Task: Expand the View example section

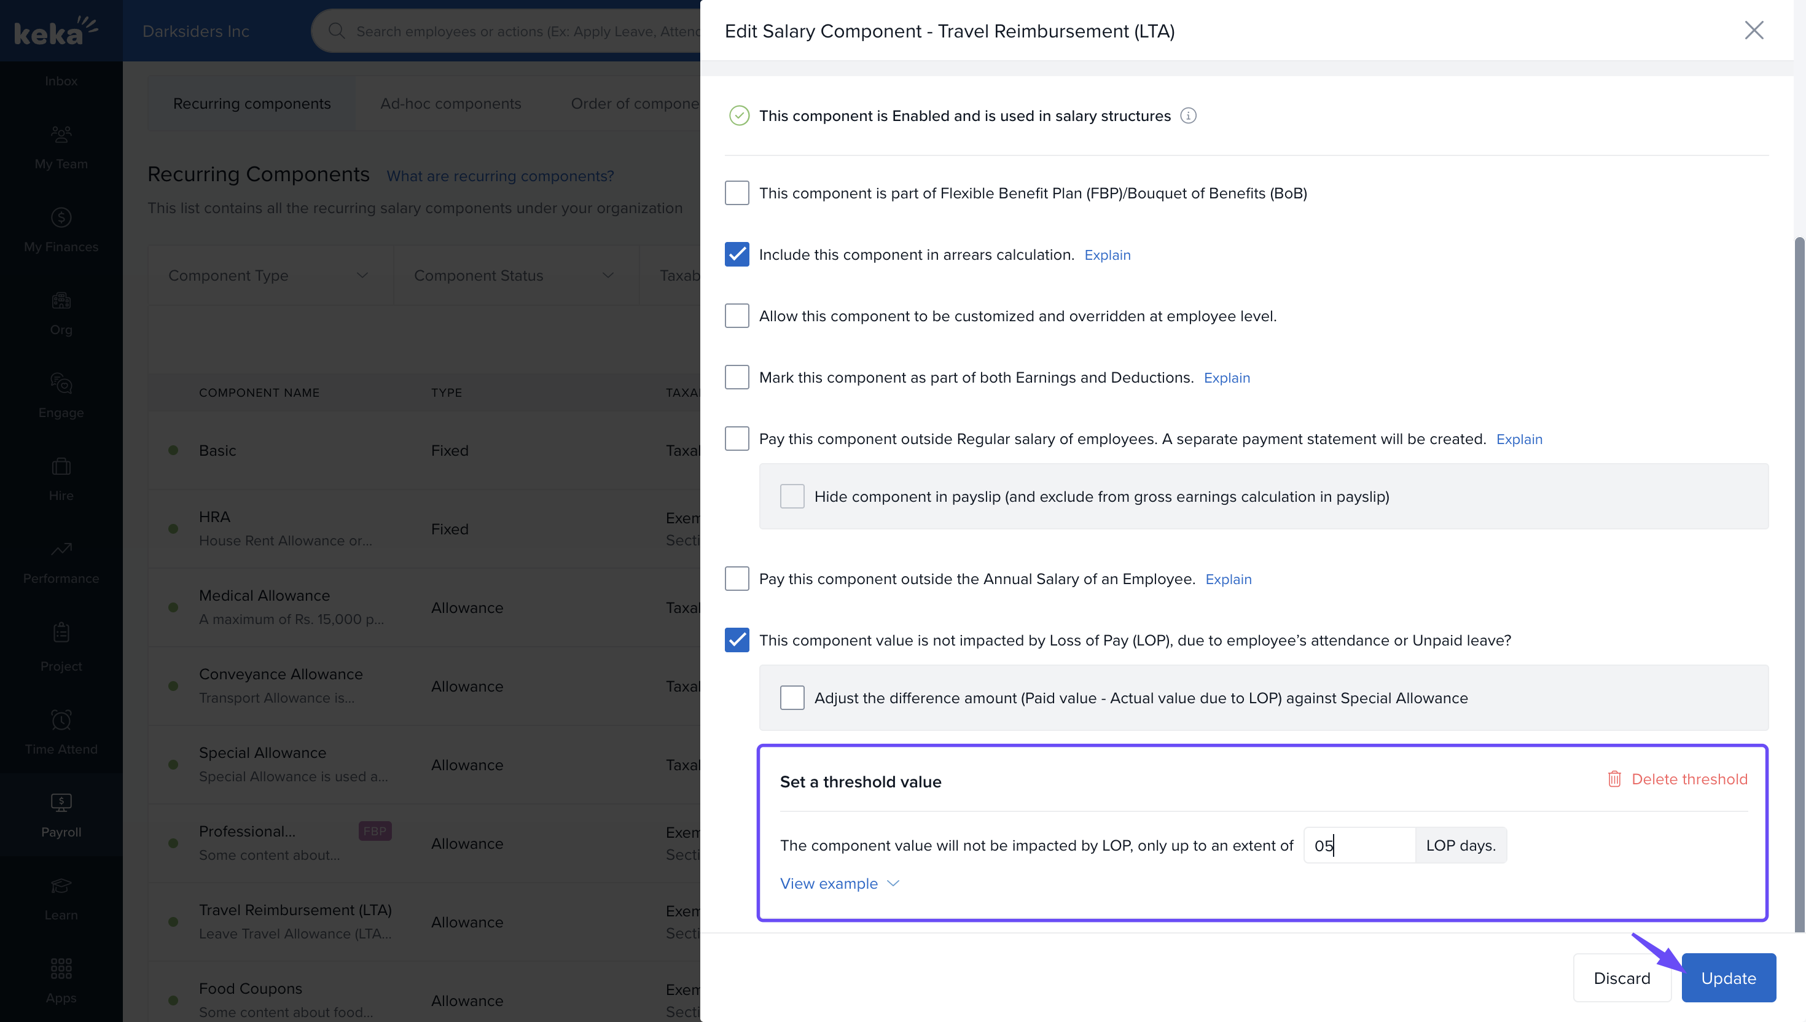Action: coord(838,883)
